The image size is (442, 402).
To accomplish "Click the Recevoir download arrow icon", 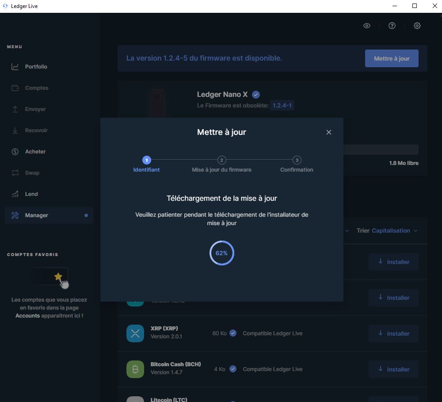I will click(x=15, y=130).
